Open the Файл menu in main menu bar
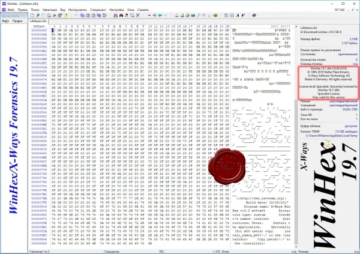 pos(11,10)
